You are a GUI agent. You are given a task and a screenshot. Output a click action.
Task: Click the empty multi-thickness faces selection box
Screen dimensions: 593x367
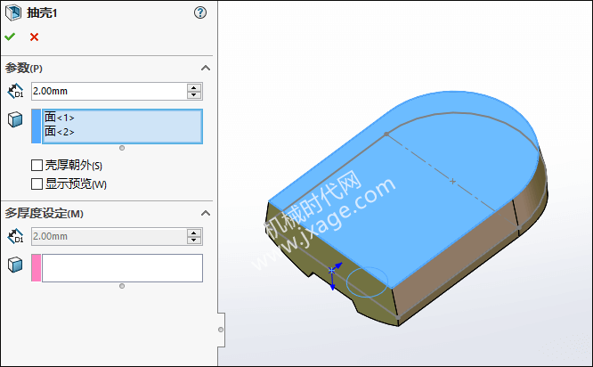click(122, 268)
